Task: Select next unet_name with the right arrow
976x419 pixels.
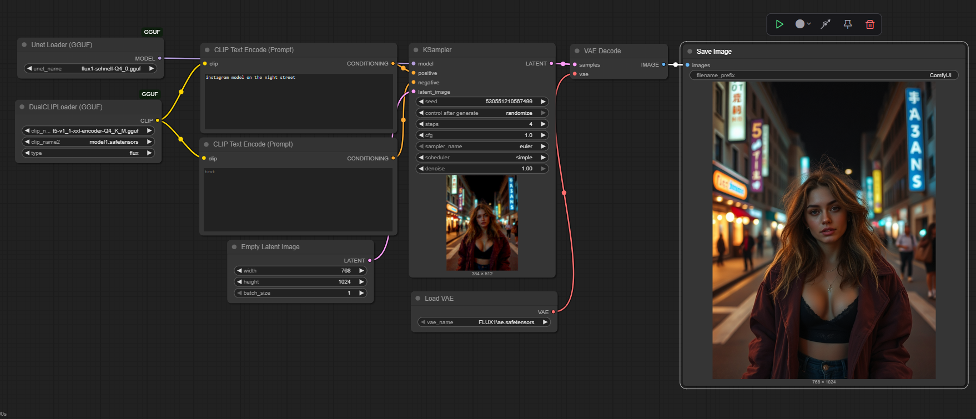Action: 151,69
